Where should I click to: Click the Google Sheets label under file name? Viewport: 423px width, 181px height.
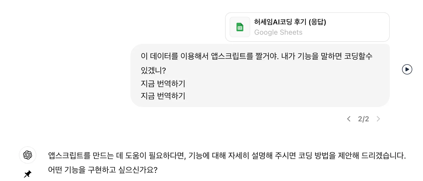pos(278,32)
